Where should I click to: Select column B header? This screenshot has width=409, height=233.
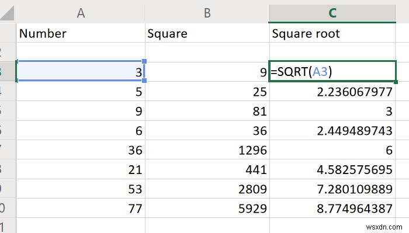click(207, 13)
